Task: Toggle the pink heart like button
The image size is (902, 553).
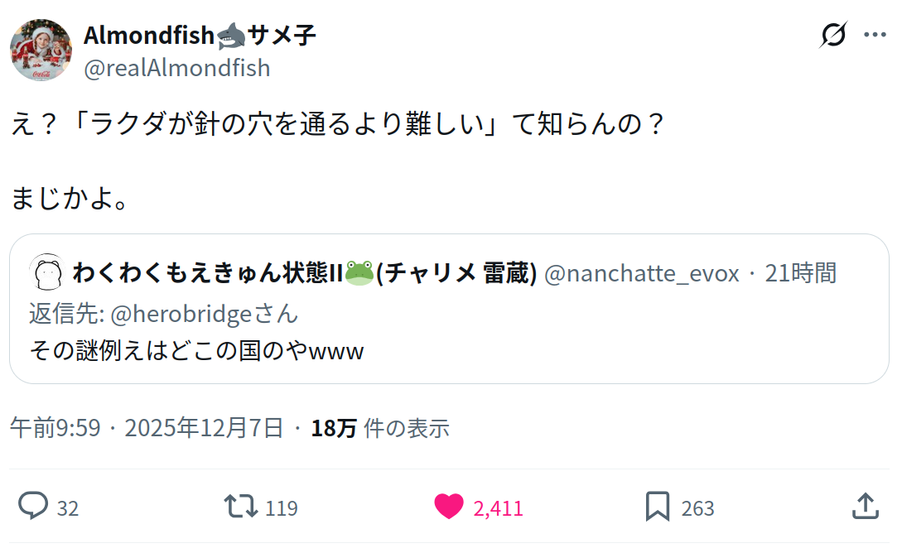Action: (x=449, y=506)
